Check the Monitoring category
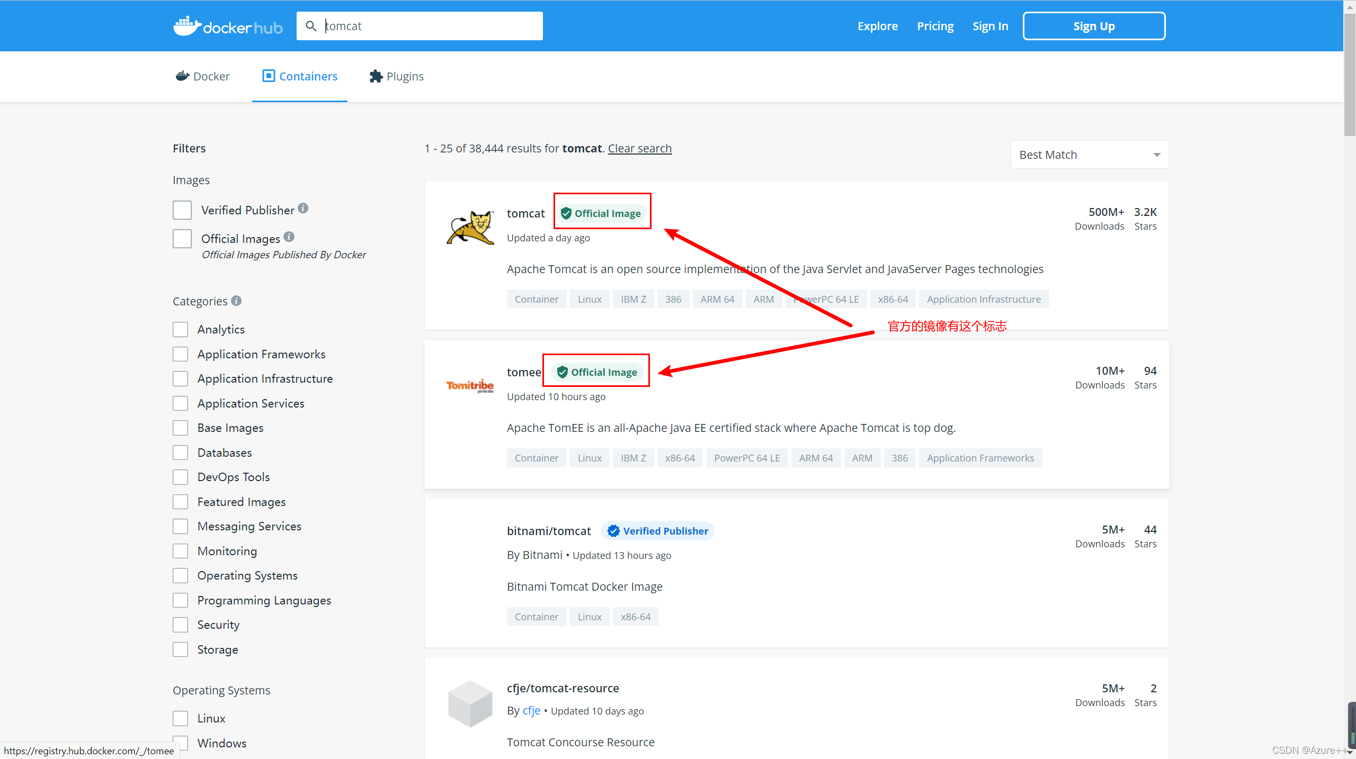Image resolution: width=1356 pixels, height=759 pixels. [x=180, y=551]
